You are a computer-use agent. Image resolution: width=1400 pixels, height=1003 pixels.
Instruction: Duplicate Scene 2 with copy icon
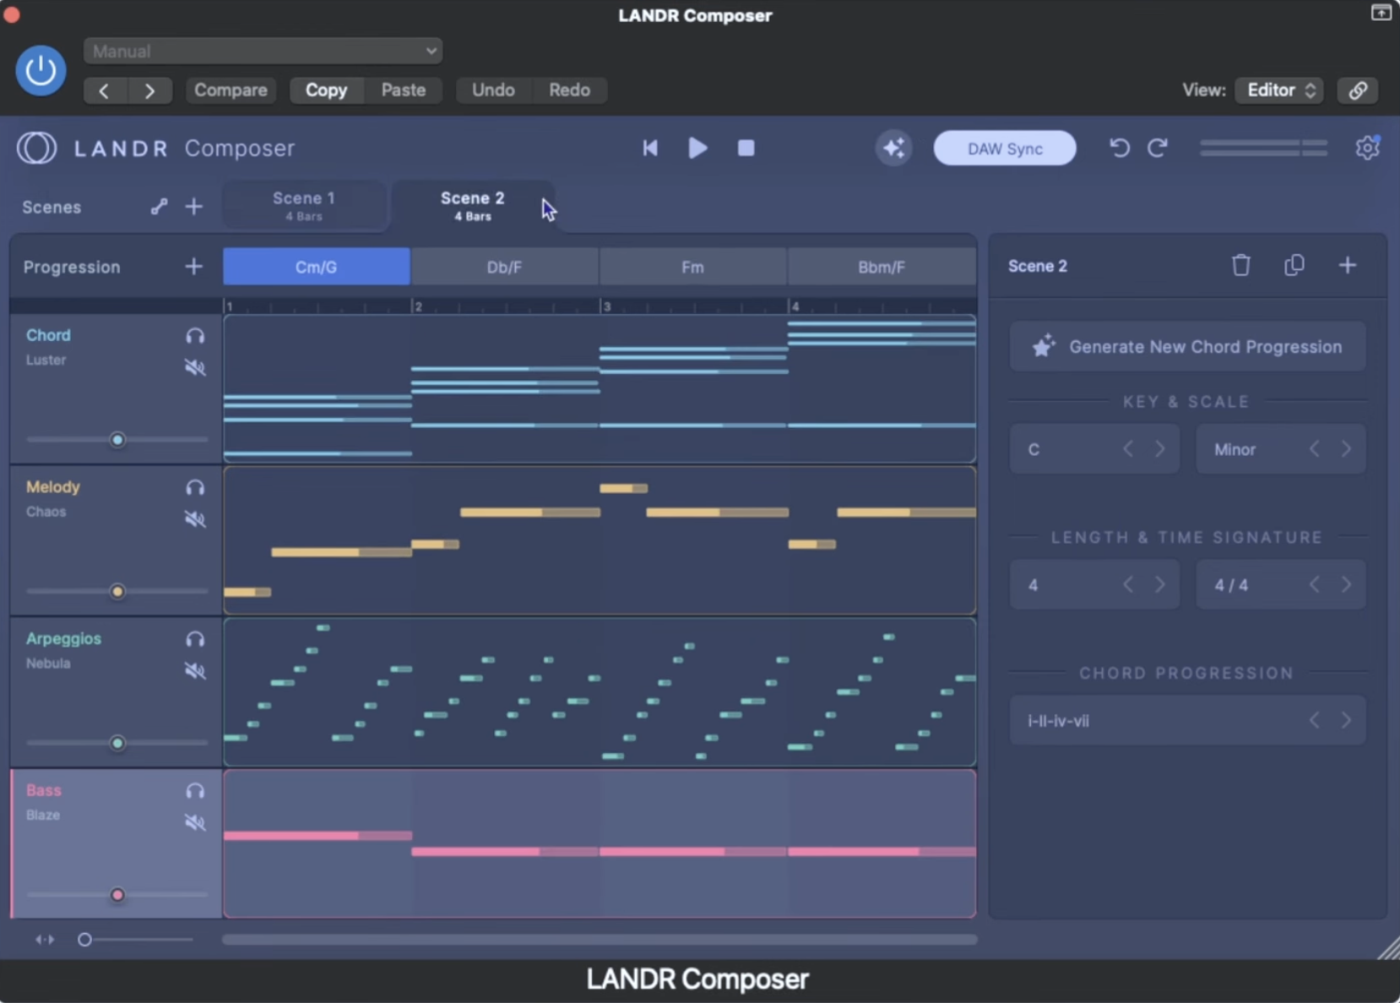pos(1294,265)
